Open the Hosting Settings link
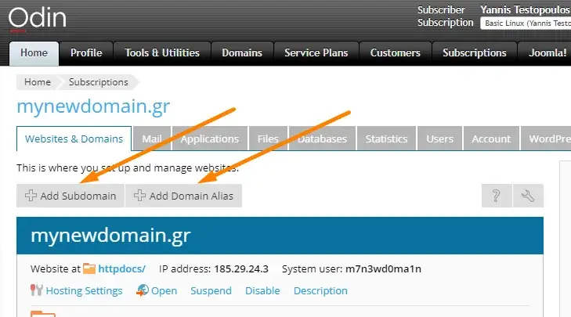The width and height of the screenshot is (571, 317). tap(84, 291)
